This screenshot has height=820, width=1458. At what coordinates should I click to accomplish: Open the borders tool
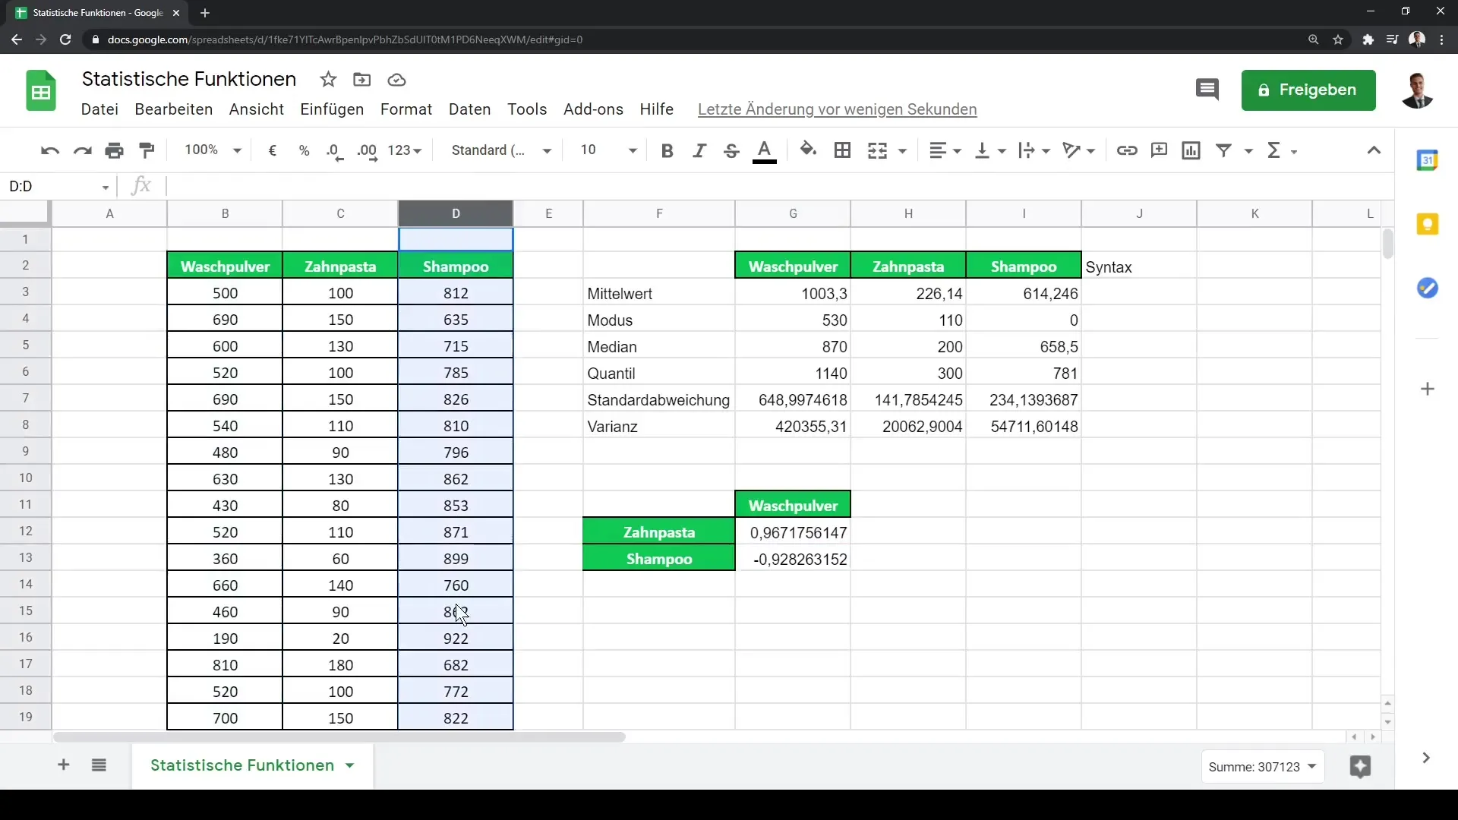842,150
